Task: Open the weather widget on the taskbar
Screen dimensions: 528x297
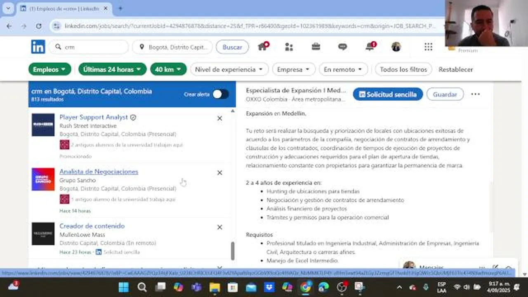Action: coord(13,286)
